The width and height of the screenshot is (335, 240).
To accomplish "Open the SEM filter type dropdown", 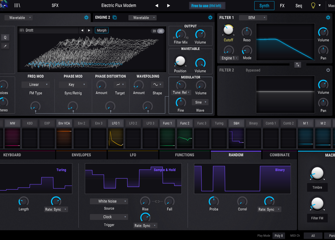I will (x=253, y=18).
